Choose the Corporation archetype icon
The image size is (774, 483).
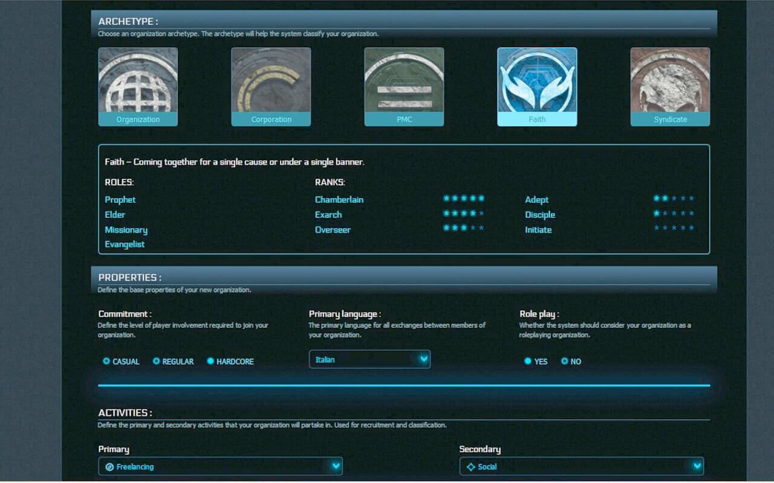pyautogui.click(x=271, y=81)
